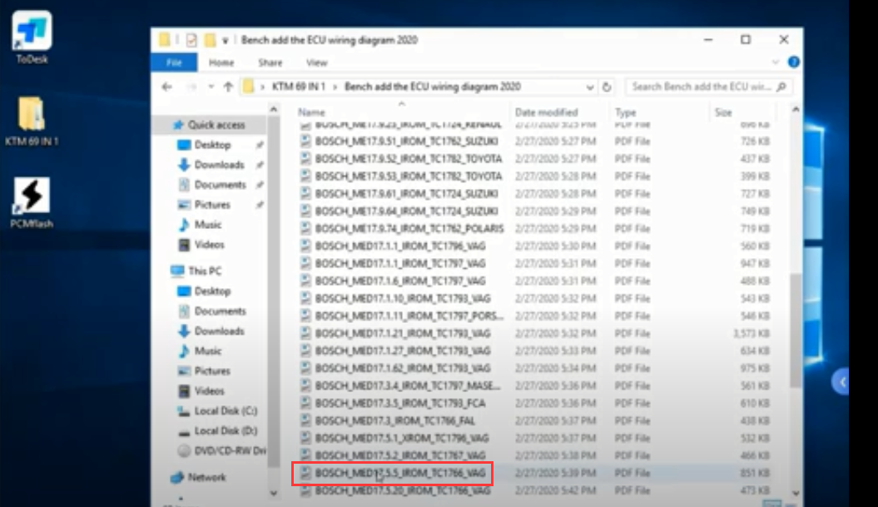Switch to the View ribbon tab
The width and height of the screenshot is (878, 507).
316,62
